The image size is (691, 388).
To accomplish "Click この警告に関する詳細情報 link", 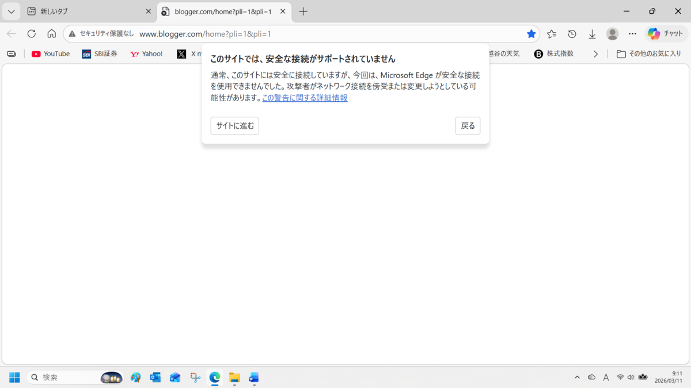I will (x=305, y=98).
